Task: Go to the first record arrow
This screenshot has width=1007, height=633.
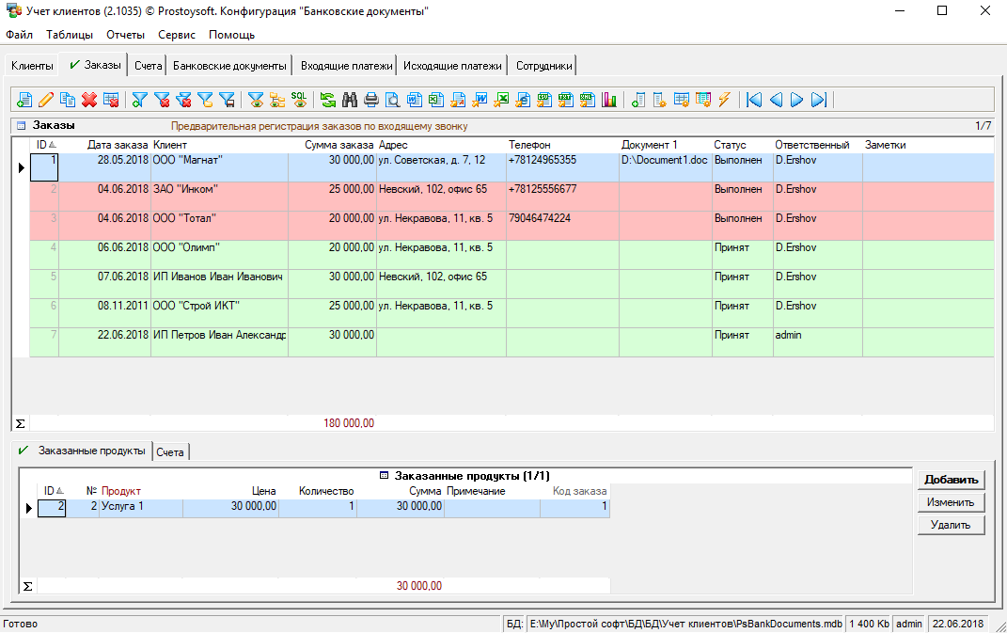Action: [x=754, y=100]
